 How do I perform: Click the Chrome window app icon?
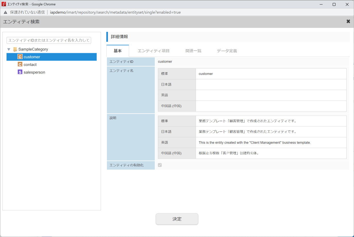[x=4, y=4]
